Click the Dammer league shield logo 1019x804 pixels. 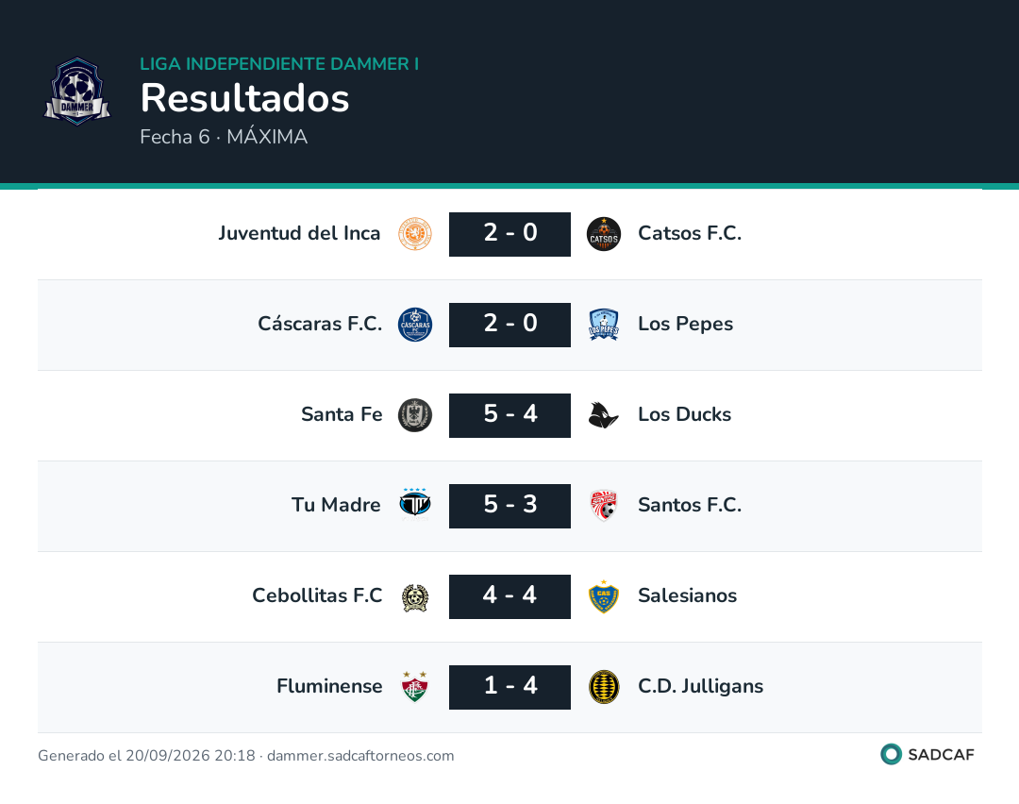77,92
